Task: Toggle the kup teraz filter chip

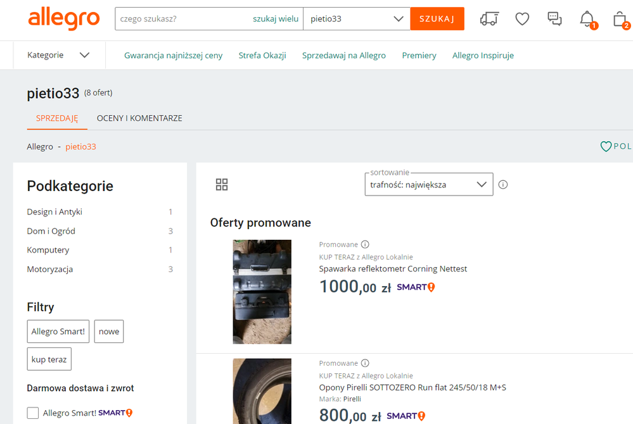Action: tap(49, 359)
